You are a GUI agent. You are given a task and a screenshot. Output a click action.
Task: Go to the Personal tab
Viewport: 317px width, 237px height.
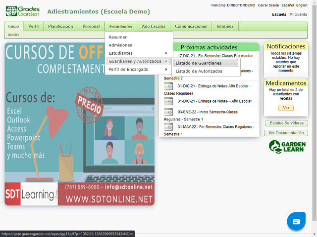click(x=91, y=26)
